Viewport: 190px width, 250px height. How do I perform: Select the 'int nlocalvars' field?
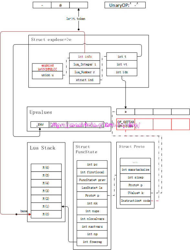pyautogui.click(x=92, y=219)
